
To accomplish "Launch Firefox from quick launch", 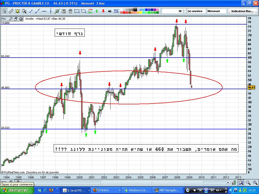I will [51, 190].
